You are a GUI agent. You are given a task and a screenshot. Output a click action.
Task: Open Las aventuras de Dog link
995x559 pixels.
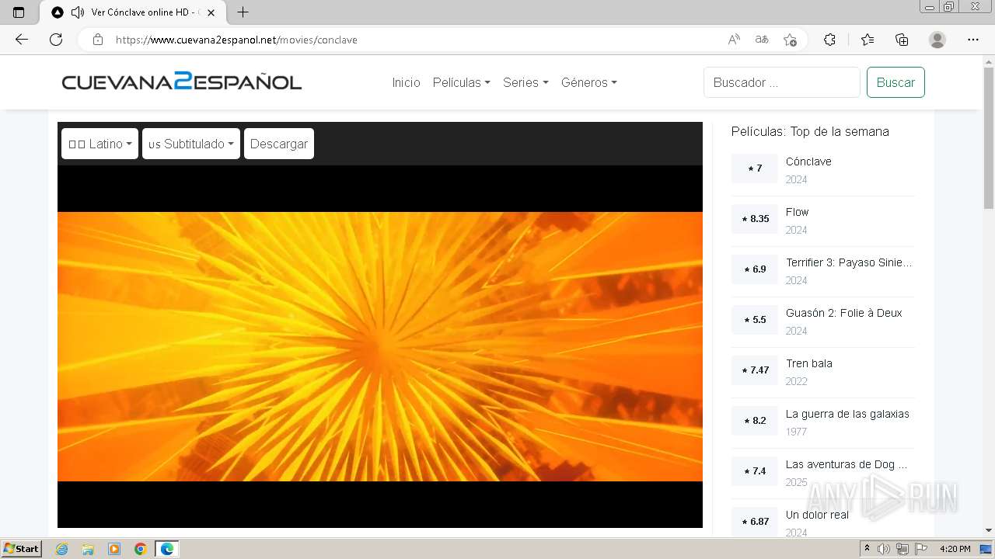pos(846,464)
